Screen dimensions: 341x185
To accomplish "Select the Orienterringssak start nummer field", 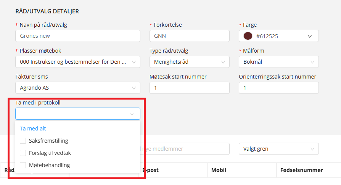I will (x=278, y=88).
